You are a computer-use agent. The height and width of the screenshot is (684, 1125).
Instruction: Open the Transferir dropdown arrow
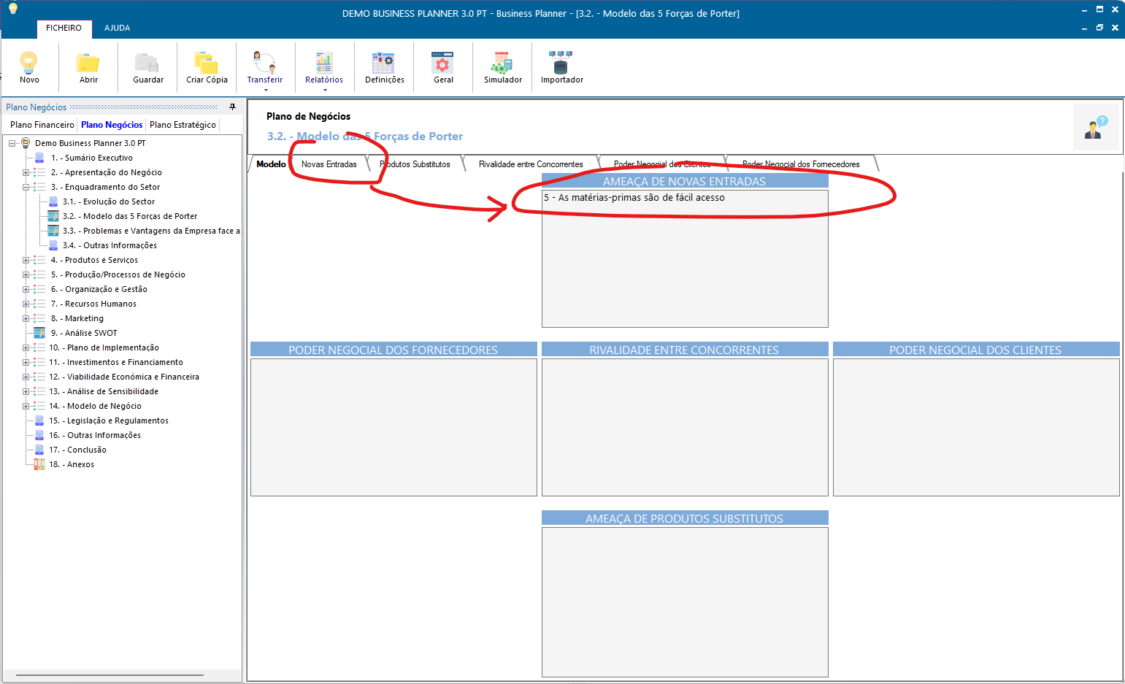tap(266, 91)
